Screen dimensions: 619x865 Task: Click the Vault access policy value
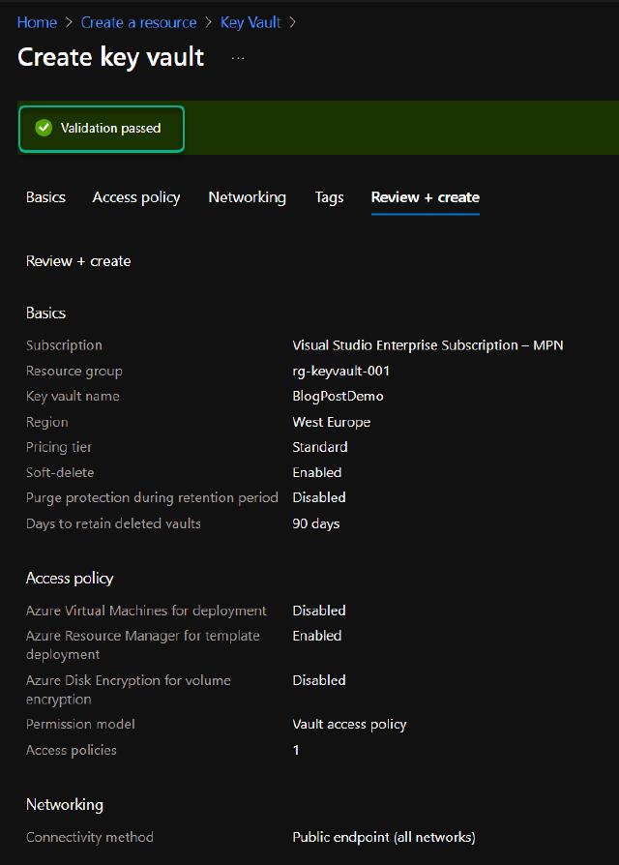click(x=349, y=724)
